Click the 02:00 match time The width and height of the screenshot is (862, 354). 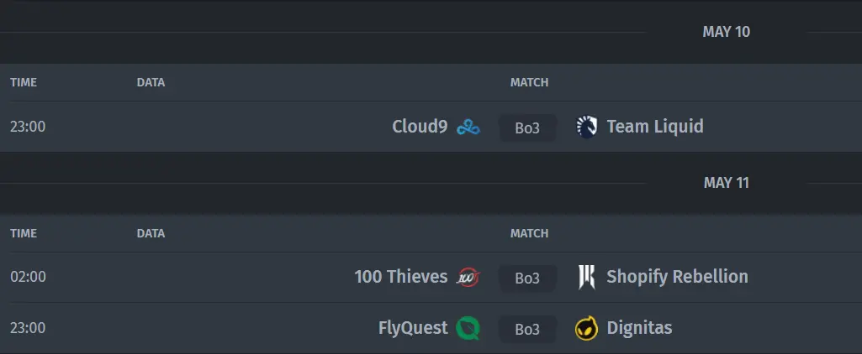tap(28, 277)
